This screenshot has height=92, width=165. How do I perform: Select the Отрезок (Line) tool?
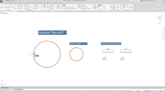click(2, 6)
